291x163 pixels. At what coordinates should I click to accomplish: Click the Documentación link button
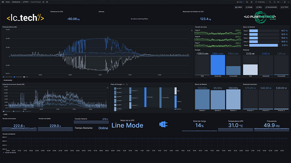(271, 7)
